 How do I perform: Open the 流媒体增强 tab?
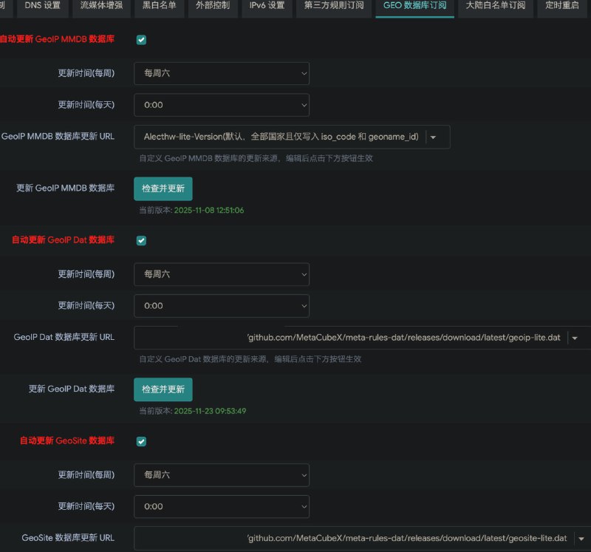100,9
